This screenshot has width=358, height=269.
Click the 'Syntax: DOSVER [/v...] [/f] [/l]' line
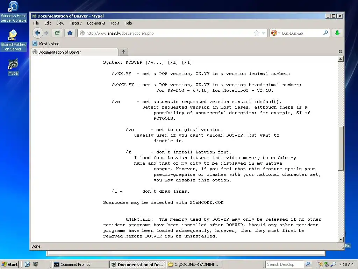[x=148, y=62]
